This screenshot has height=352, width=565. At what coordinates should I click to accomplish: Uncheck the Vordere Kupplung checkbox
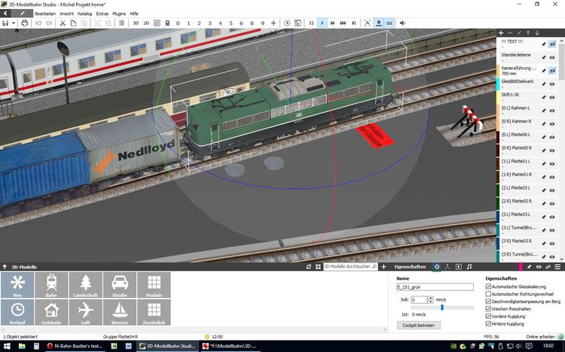(x=489, y=316)
